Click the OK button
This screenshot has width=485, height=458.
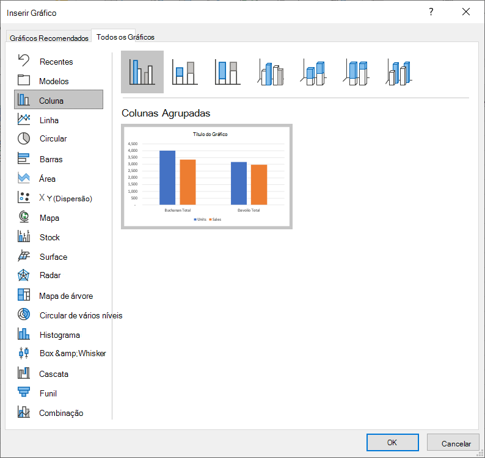tap(393, 442)
